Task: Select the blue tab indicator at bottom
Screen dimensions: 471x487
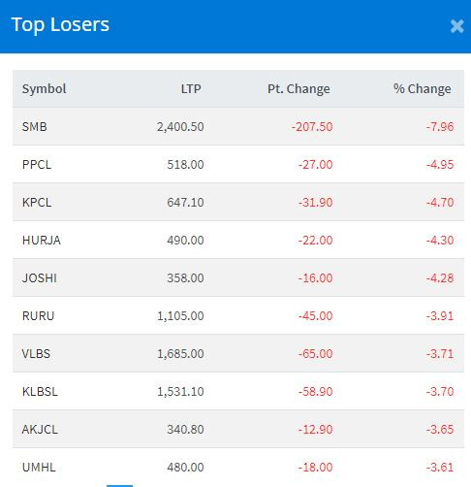Action: point(119,486)
